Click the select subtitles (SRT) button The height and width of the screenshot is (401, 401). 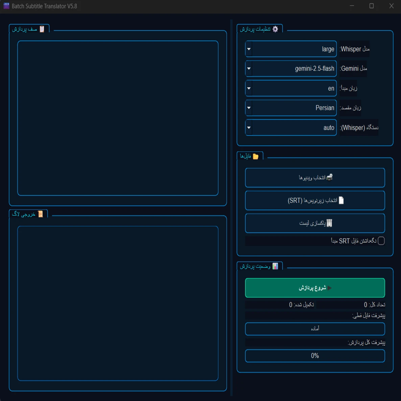(314, 200)
